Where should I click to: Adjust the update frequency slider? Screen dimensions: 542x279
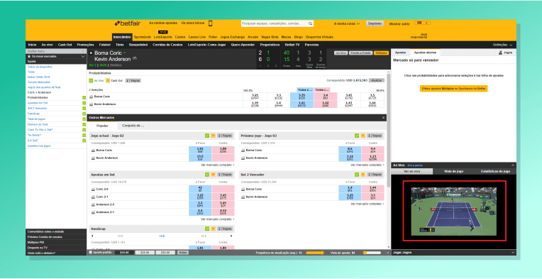(314, 253)
